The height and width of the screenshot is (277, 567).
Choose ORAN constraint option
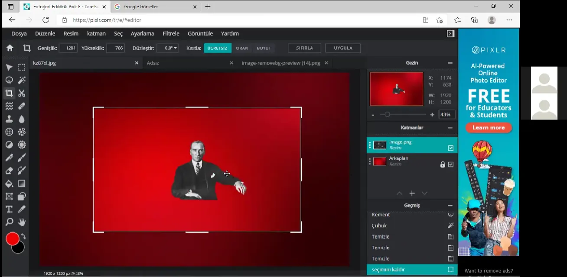(242, 48)
